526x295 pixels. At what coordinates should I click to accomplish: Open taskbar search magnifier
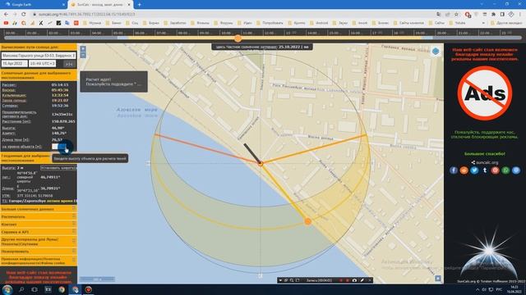(21, 289)
